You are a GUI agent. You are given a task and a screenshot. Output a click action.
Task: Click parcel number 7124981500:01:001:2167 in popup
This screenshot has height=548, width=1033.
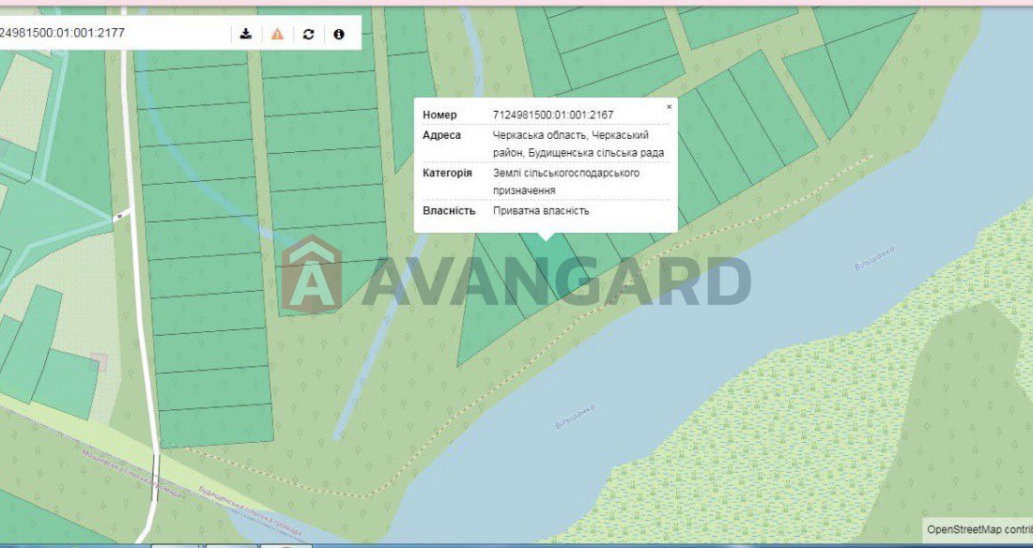pyautogui.click(x=553, y=115)
